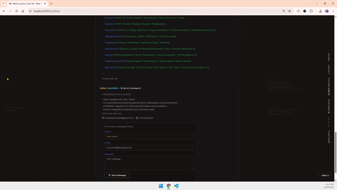Click the 'PHPMailer integration for booking' line
The width and height of the screenshot is (337, 190).
[x=134, y=106]
